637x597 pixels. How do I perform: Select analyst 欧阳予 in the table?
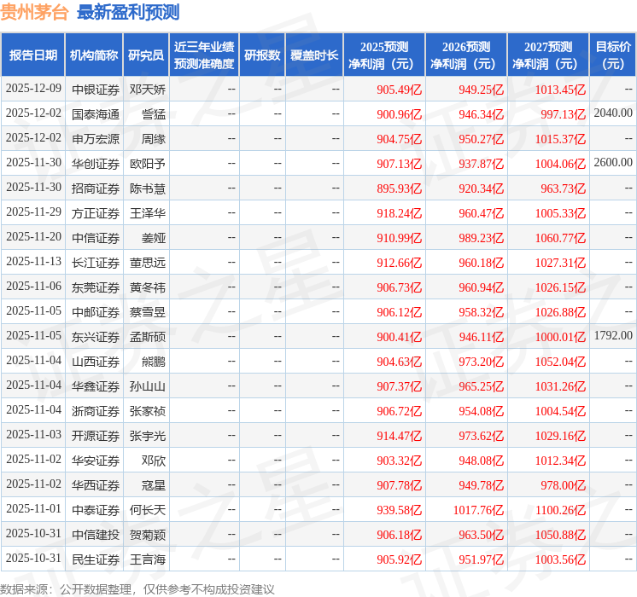click(148, 163)
